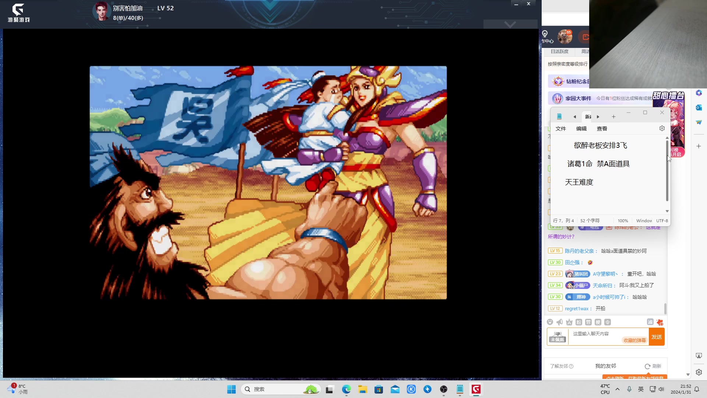This screenshot has height=398, width=707.
Task: Open File Explorer from the taskbar
Action: point(363,389)
